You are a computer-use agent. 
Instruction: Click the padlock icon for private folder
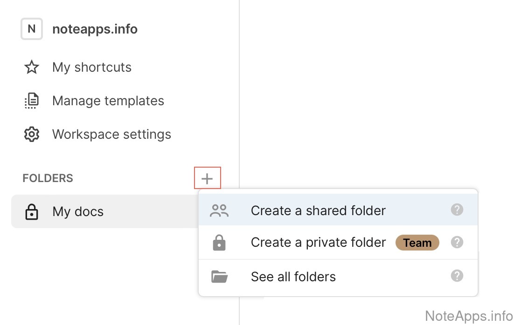click(x=219, y=243)
